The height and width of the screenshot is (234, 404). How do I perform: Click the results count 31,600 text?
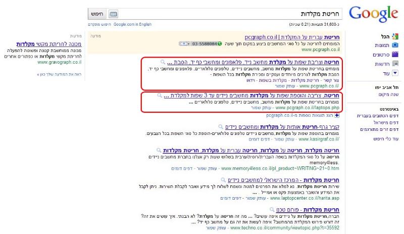pos(314,24)
